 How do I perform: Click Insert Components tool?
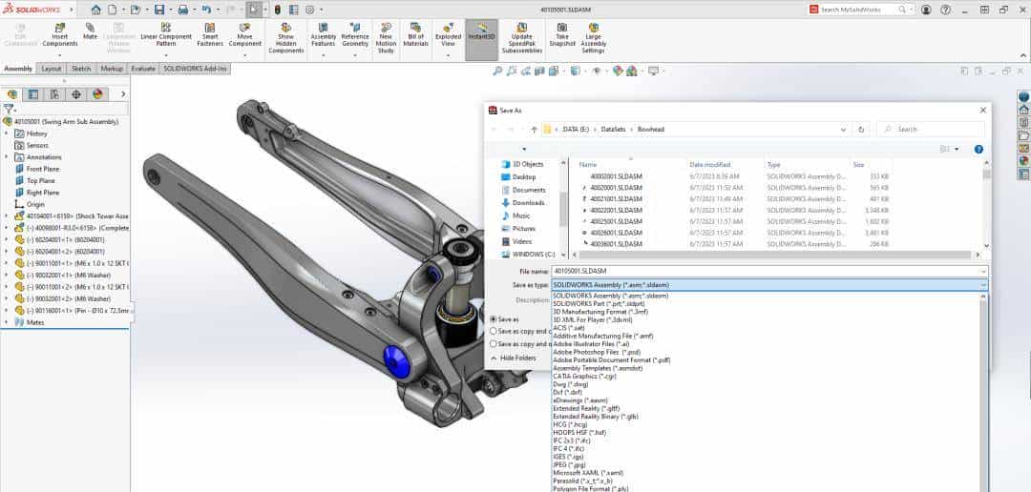tap(60, 35)
